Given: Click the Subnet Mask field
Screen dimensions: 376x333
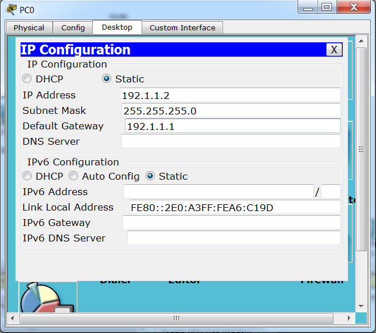Looking at the screenshot, I should [231, 110].
